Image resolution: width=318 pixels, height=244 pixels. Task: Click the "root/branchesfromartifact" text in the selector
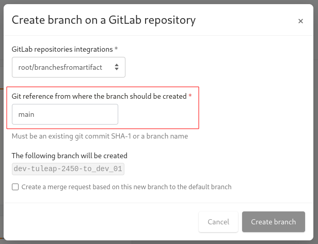pos(60,67)
